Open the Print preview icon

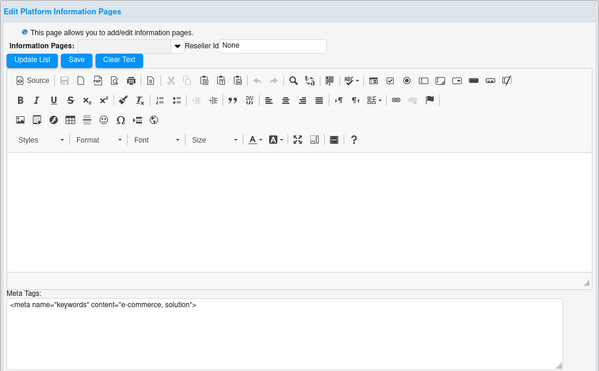coord(114,81)
